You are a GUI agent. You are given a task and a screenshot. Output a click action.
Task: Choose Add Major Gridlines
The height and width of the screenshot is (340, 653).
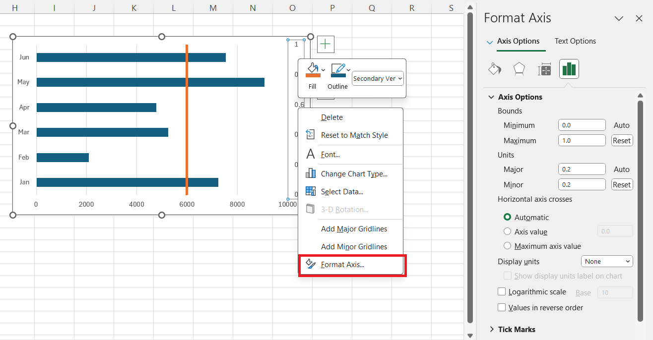click(x=350, y=228)
